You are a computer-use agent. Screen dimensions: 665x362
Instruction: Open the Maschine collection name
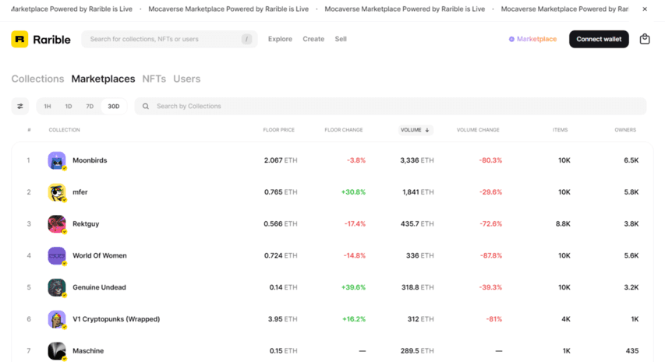tap(88, 351)
